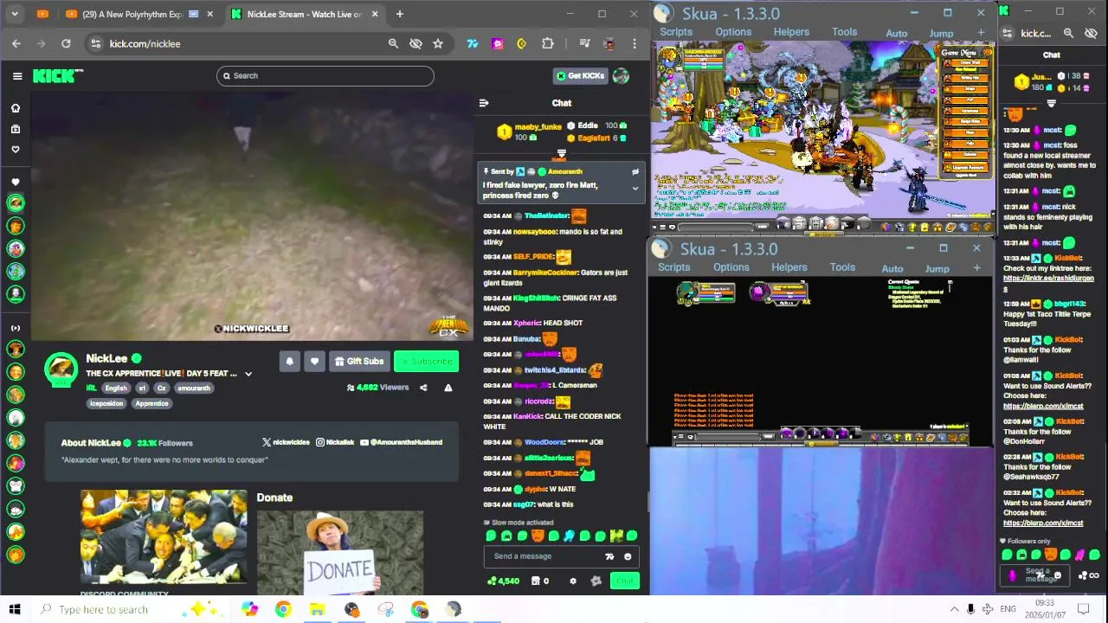Bookmark this page with the star icon
Image resolution: width=1108 pixels, height=623 pixels.
click(x=438, y=43)
